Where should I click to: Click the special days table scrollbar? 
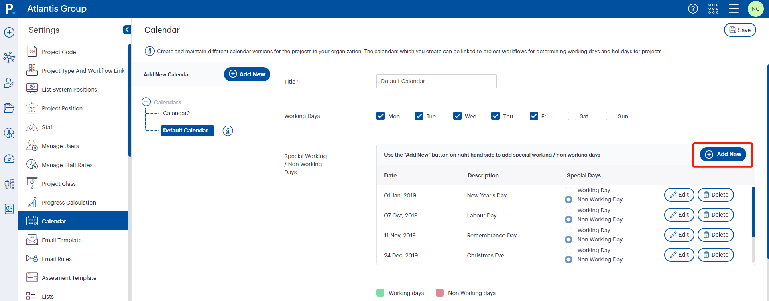click(753, 212)
